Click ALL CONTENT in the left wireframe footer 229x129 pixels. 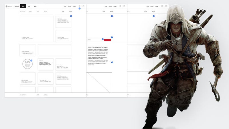pyautogui.click(x=23, y=95)
